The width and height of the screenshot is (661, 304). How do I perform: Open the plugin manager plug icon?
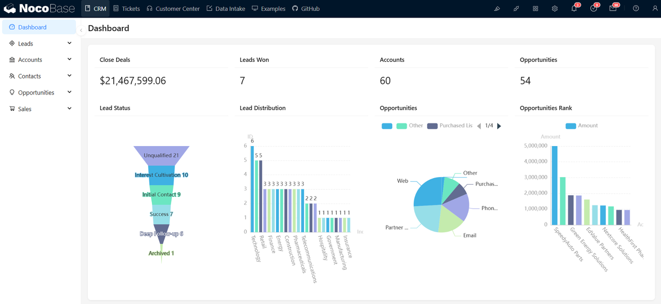click(516, 9)
